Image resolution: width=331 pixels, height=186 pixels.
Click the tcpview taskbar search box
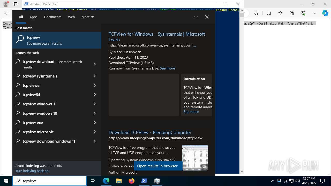[50, 181]
